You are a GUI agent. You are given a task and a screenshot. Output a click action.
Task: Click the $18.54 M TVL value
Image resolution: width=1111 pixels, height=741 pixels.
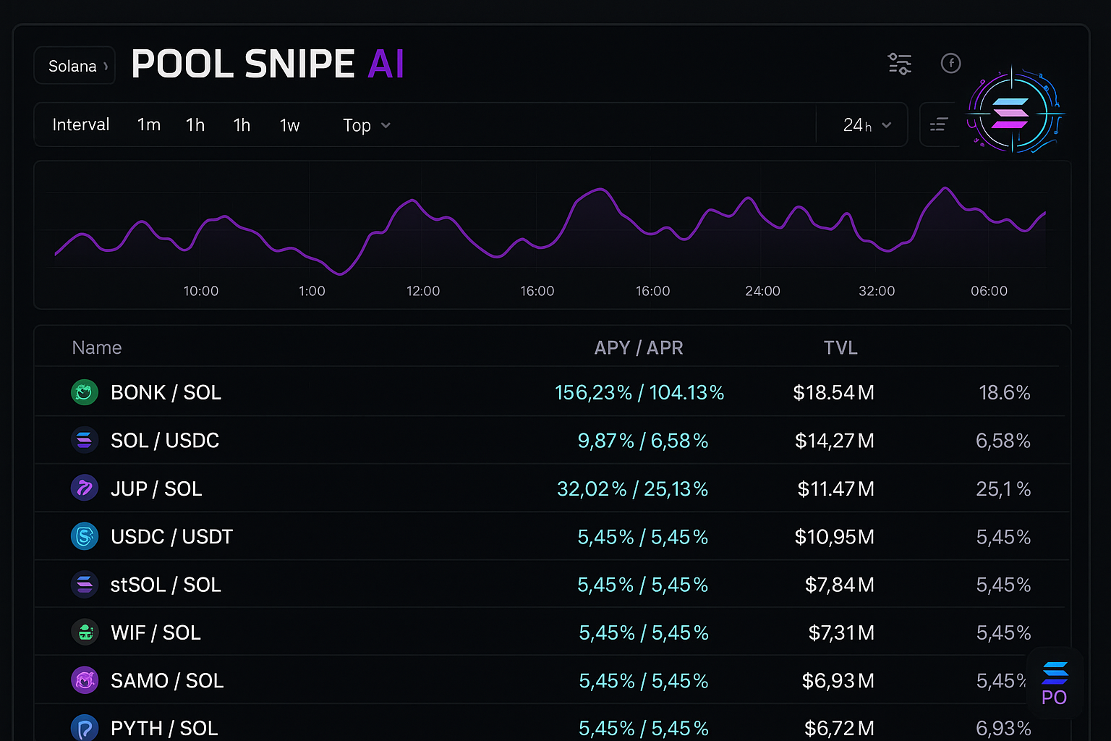834,392
